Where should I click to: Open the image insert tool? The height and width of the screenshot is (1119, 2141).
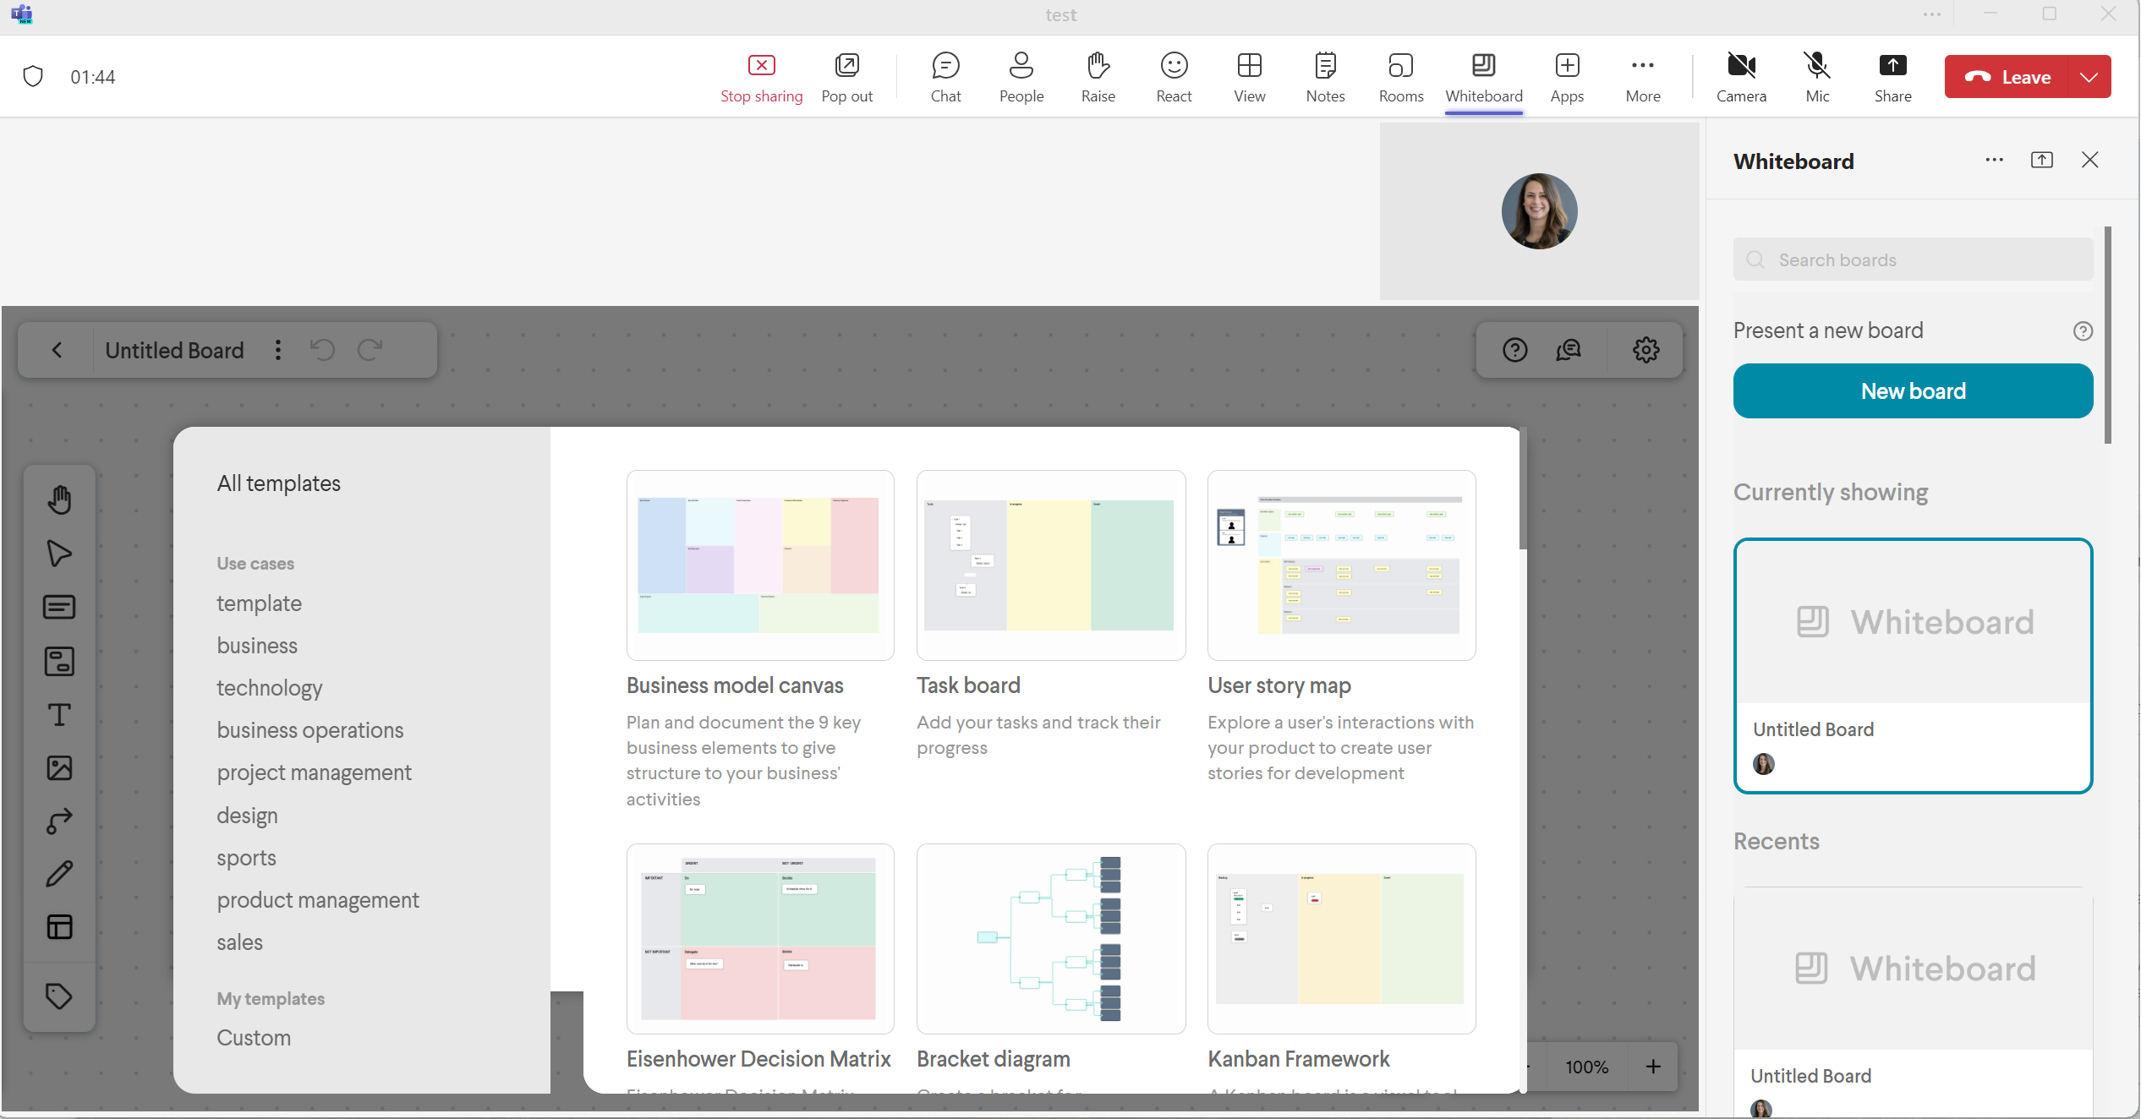tap(59, 768)
